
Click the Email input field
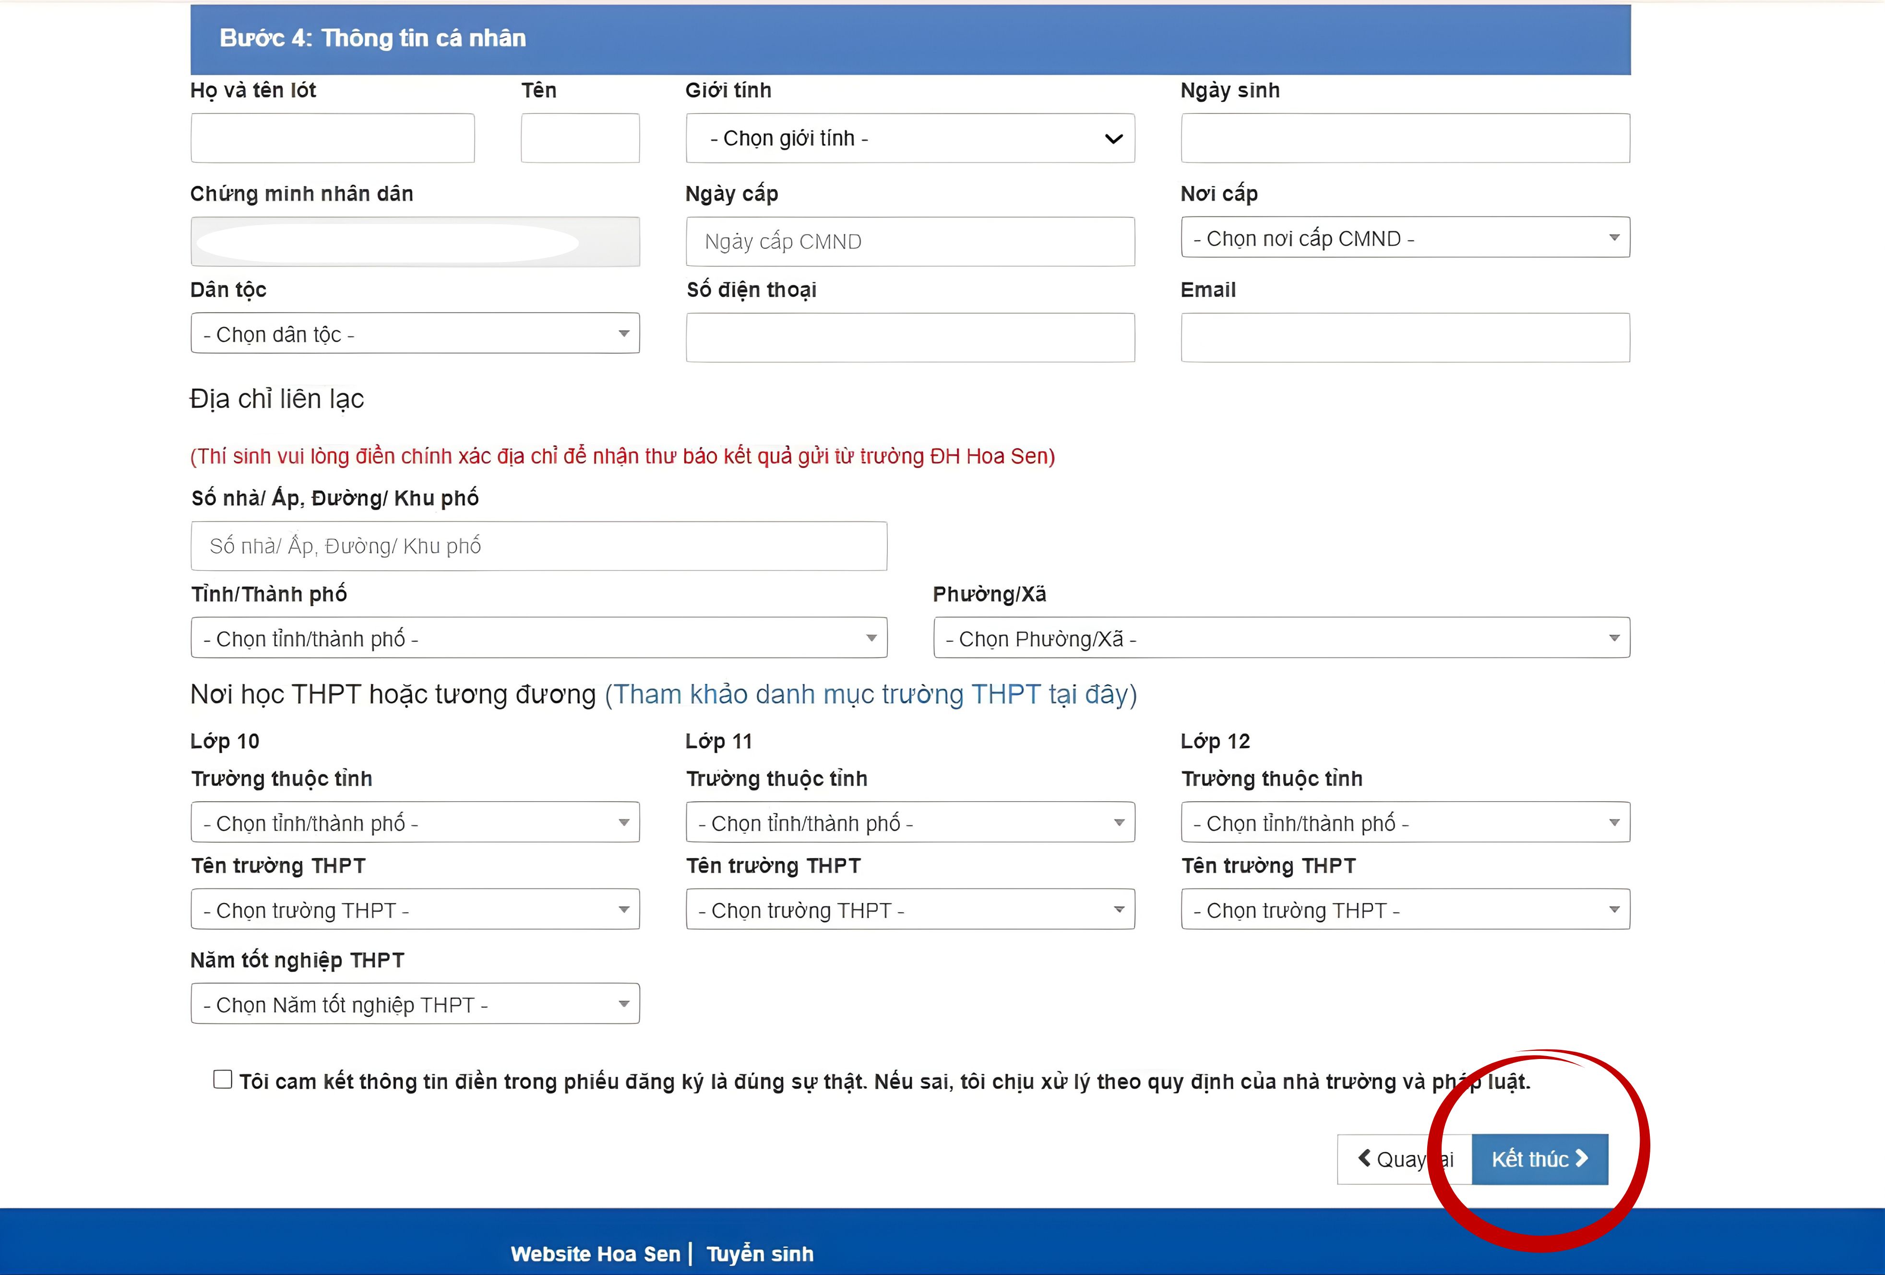(x=1405, y=337)
